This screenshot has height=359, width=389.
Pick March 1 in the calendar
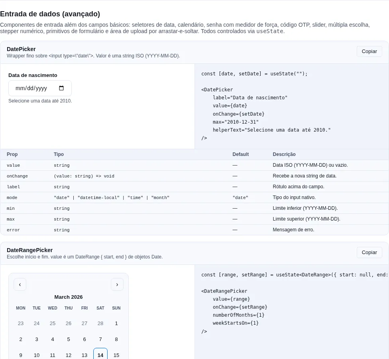pyautogui.click(x=116, y=323)
